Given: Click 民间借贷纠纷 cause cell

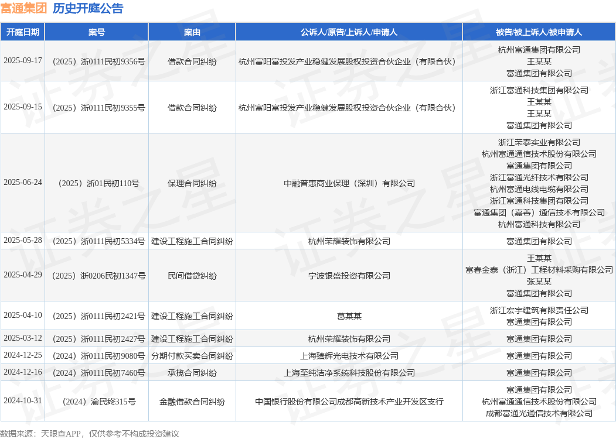Looking at the screenshot, I should (192, 276).
